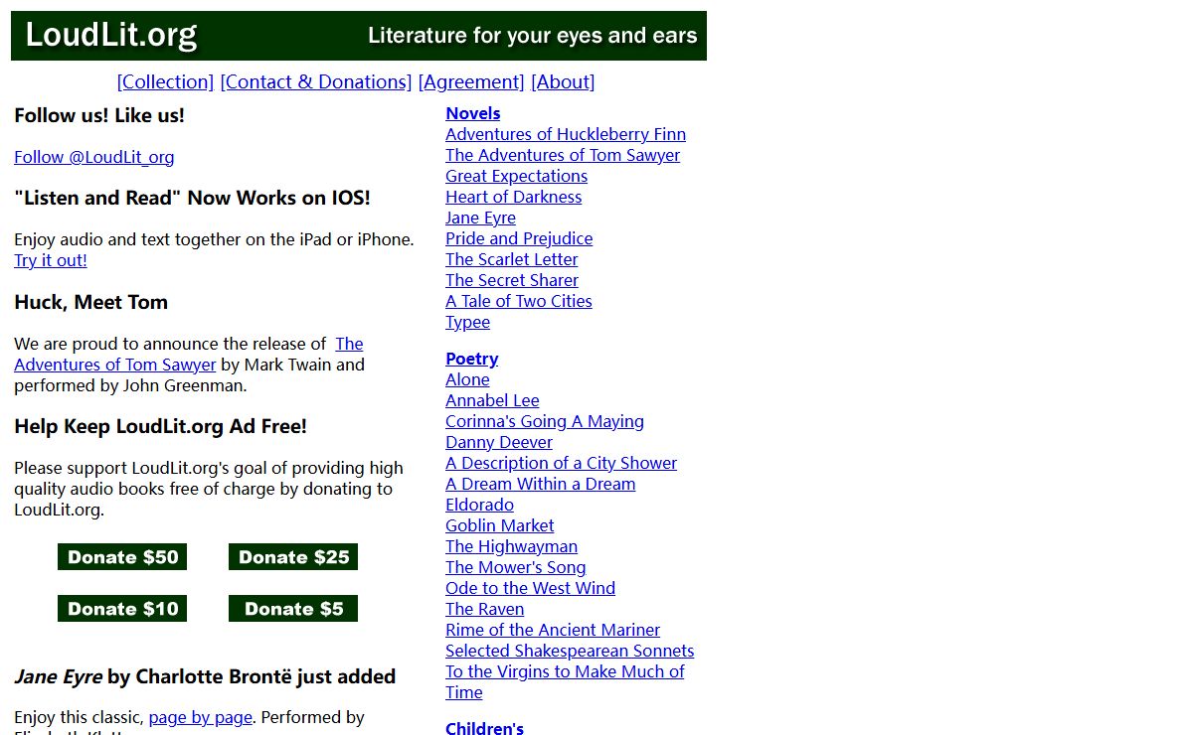Image resolution: width=1193 pixels, height=735 pixels.
Task: Open Selected Shakespearean Sonnets
Action: [x=570, y=651]
